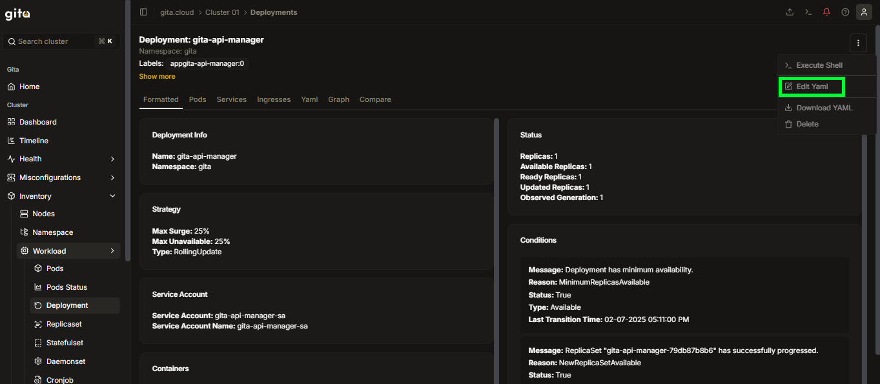Click the upload icon in top bar
880x384 pixels.
tap(790, 12)
